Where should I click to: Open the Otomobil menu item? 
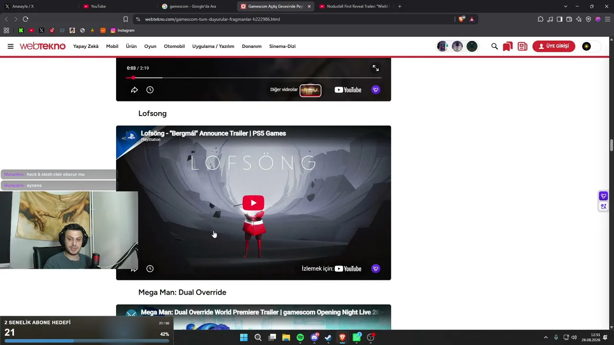(x=174, y=46)
